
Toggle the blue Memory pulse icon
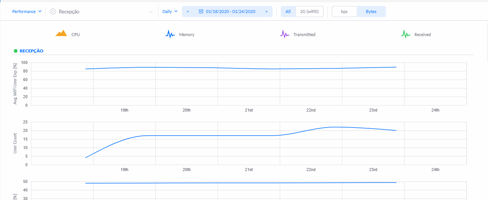tap(170, 34)
